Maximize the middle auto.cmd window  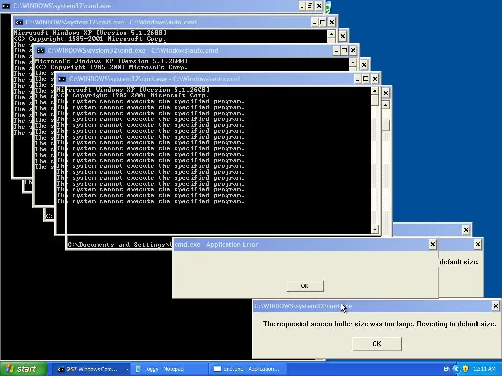(x=344, y=50)
